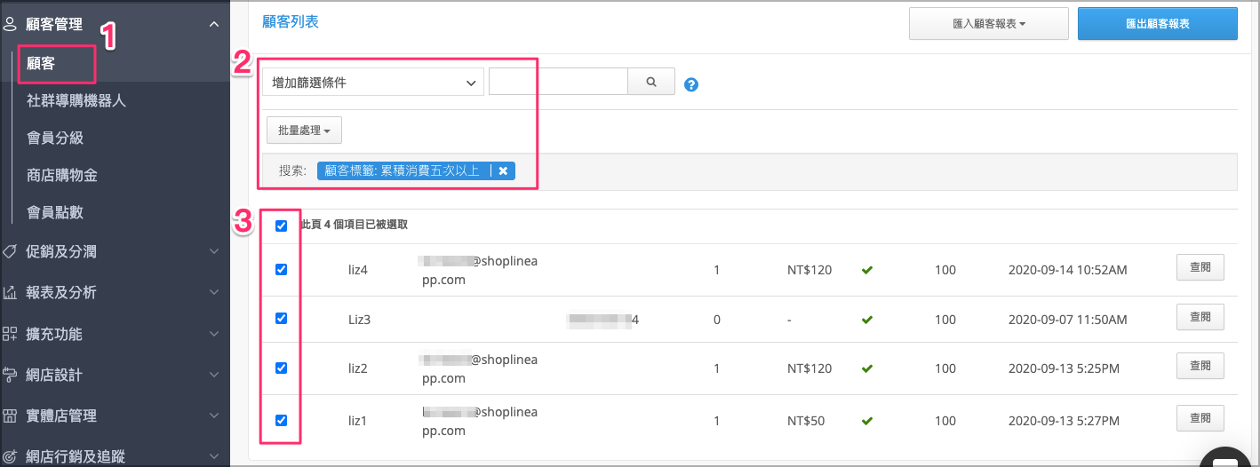Viewport: 1260px width, 467px height.
Task: Click 查閱 button for liz4
Action: [1200, 267]
